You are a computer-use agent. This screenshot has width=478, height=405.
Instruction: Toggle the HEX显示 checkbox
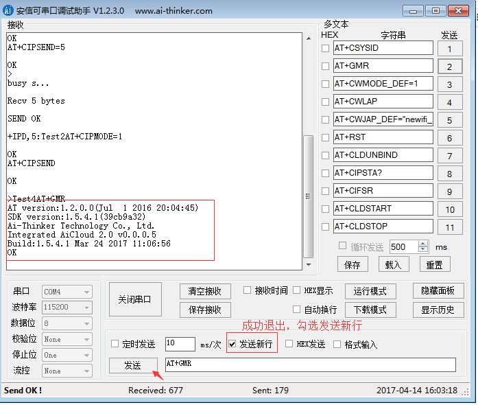tap(297, 290)
